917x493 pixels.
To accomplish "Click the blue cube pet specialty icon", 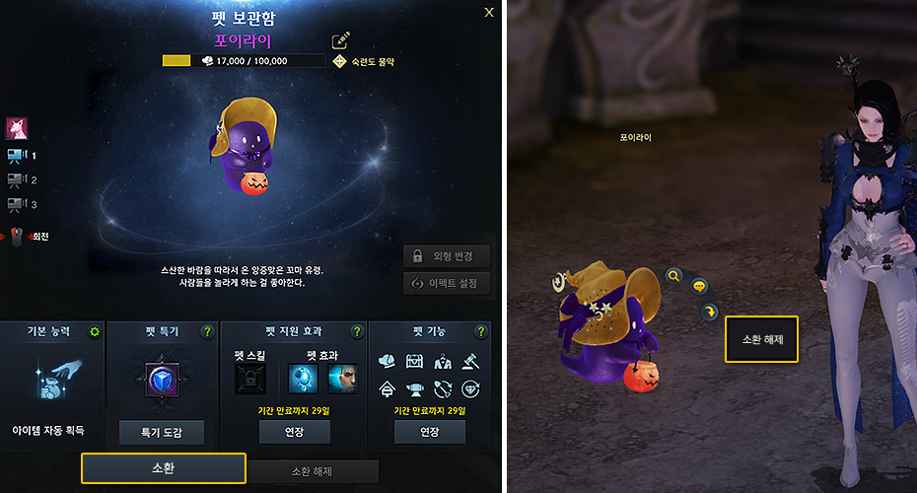I will click(x=162, y=381).
